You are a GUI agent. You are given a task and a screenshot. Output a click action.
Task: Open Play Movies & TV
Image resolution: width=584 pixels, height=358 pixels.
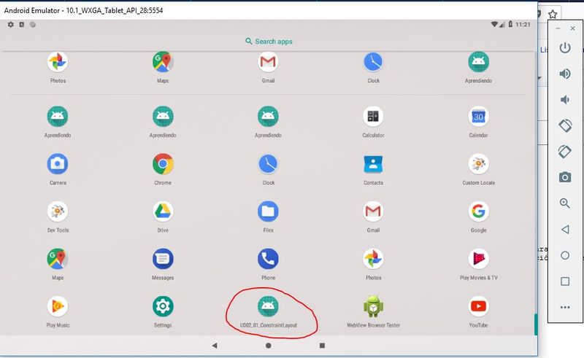pyautogui.click(x=478, y=259)
